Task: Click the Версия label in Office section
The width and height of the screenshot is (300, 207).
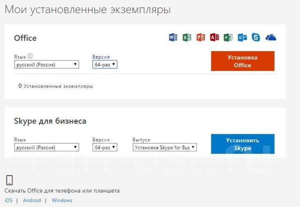Action: (x=101, y=57)
